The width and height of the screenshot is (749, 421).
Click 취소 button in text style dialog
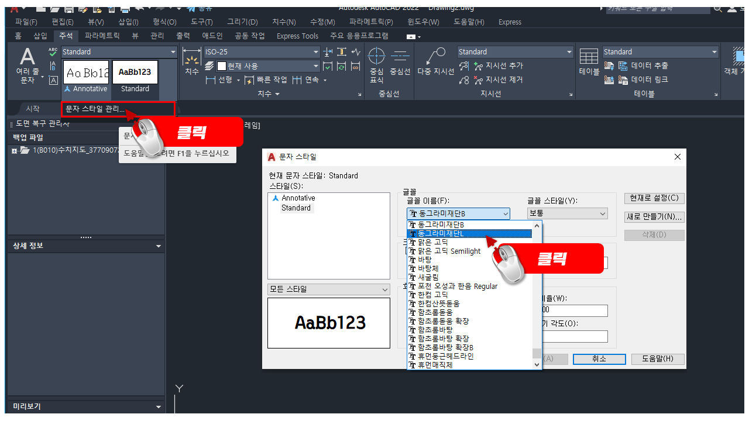599,359
